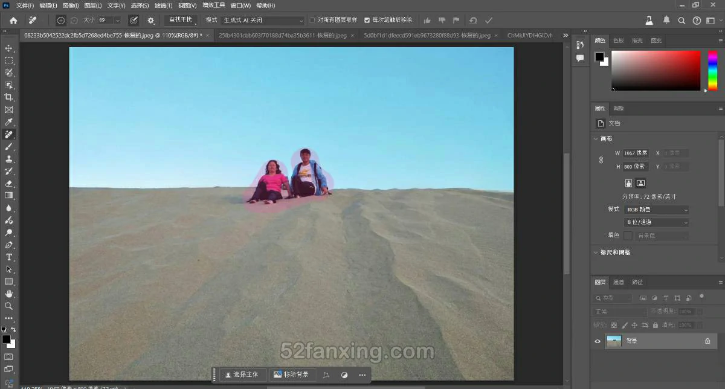
Task: Select the Path Selection arrow tool
Action: coord(8,269)
